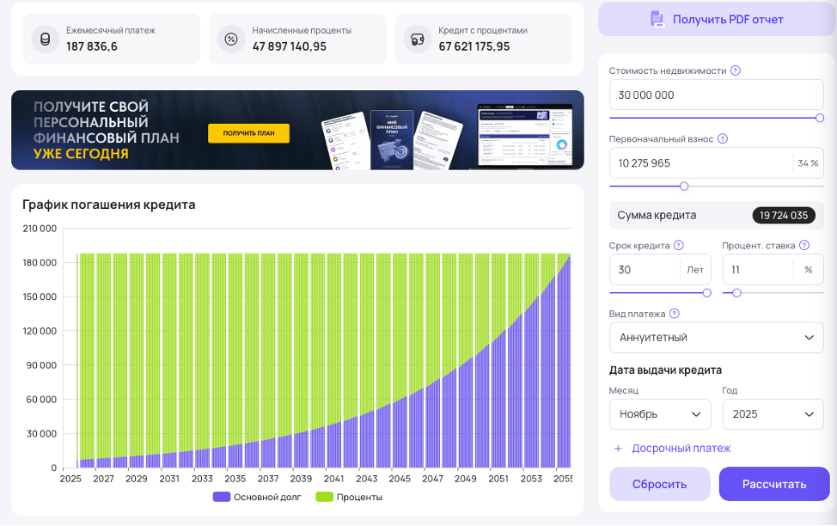This screenshot has height=526, width=837.
Task: Open the Вид платежа Аннуитетный dropdown
Action: [x=717, y=338]
